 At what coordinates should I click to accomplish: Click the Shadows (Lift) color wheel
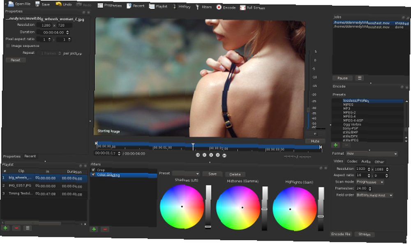click(x=182, y=207)
